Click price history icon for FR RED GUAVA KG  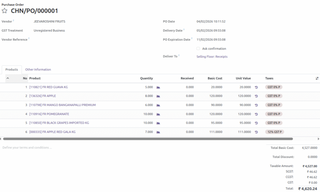click(256, 87)
